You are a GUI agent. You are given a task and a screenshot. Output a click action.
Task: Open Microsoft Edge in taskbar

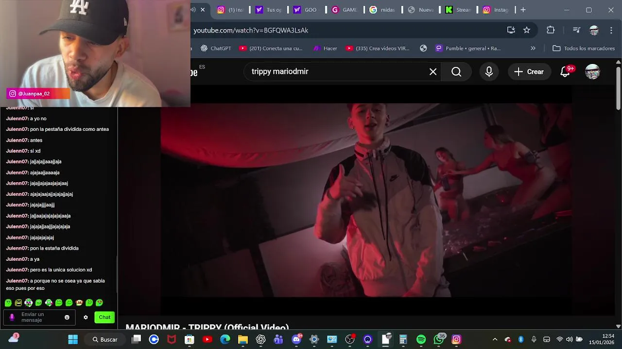pyautogui.click(x=225, y=339)
